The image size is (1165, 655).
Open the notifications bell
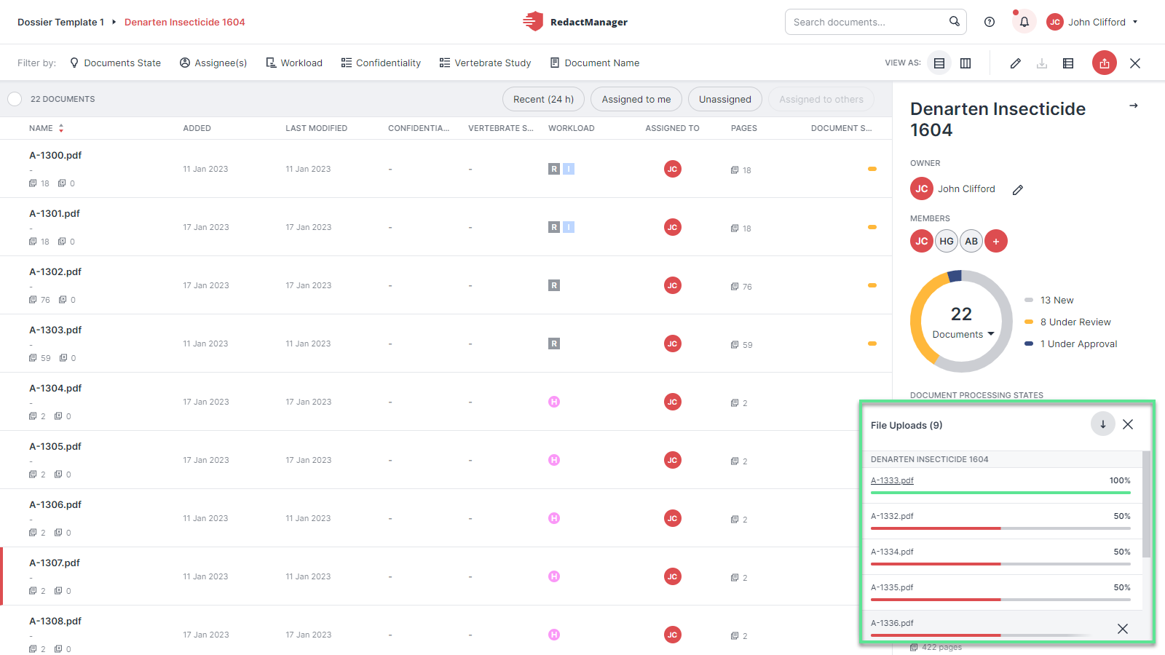(1024, 22)
